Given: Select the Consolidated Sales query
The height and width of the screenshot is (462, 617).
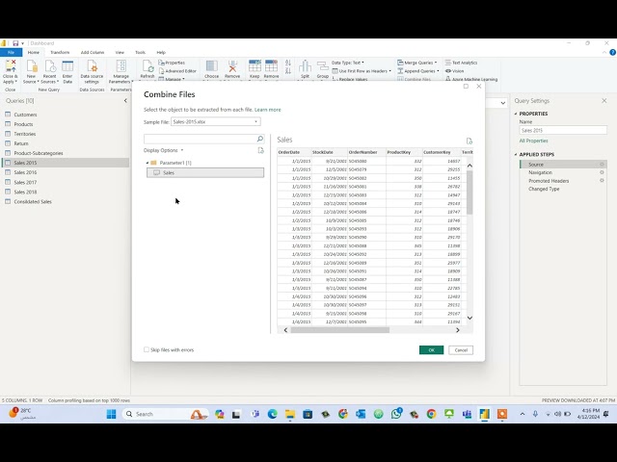Looking at the screenshot, I should (33, 201).
